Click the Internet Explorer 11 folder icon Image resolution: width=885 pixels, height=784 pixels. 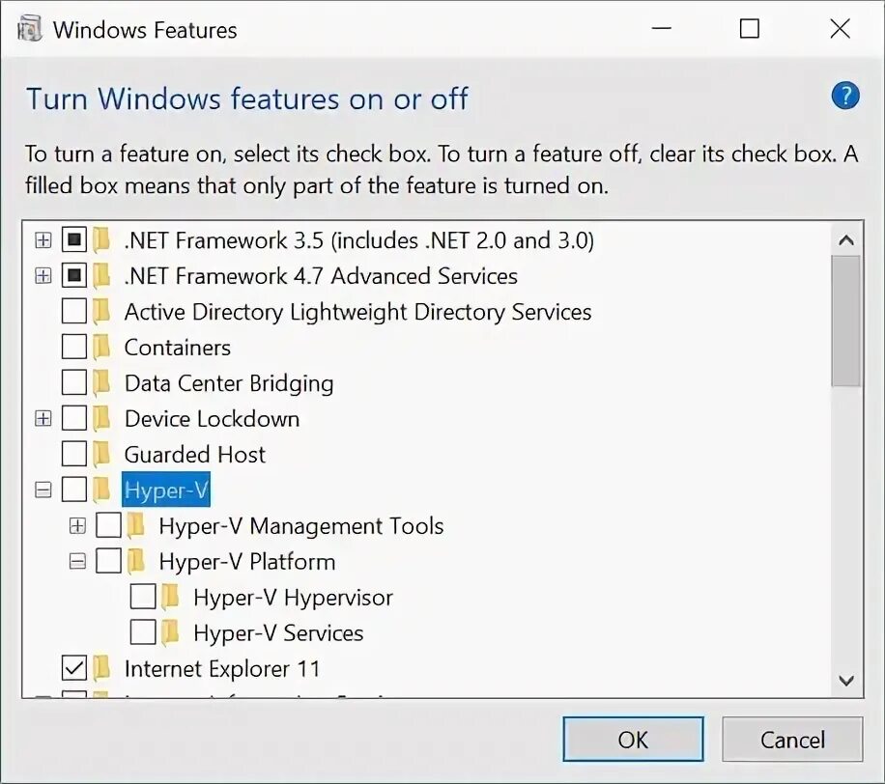tap(101, 669)
